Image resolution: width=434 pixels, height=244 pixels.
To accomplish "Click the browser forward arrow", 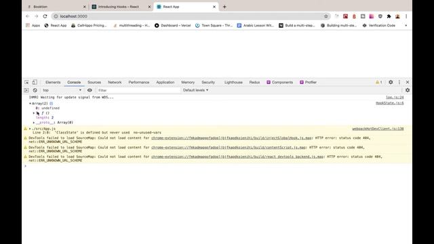I will pos(36,16).
